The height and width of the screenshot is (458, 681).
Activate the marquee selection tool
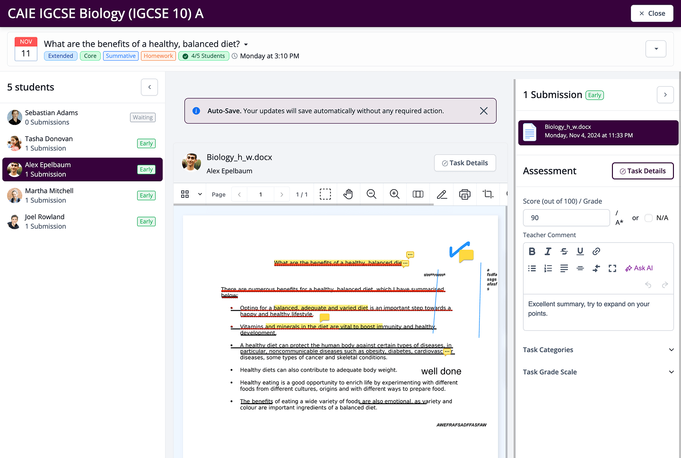[x=325, y=194]
